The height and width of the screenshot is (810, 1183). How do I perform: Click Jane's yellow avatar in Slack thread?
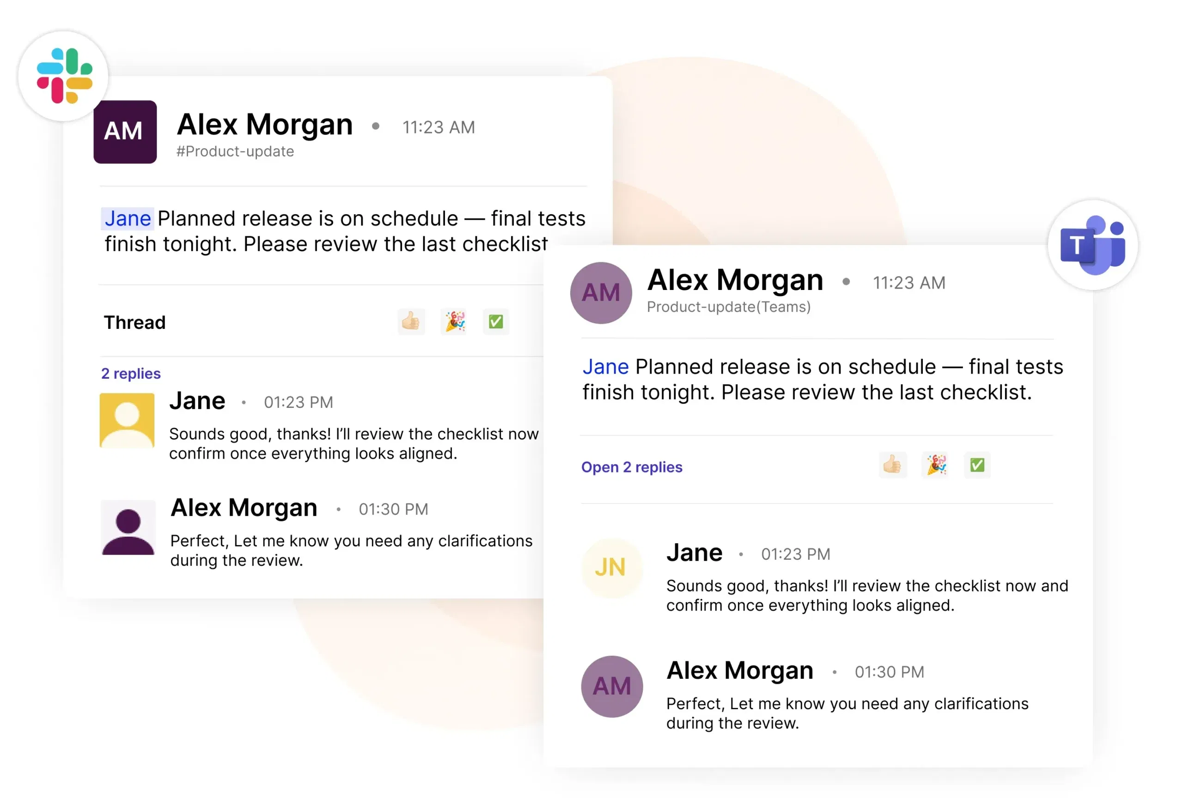coord(127,420)
